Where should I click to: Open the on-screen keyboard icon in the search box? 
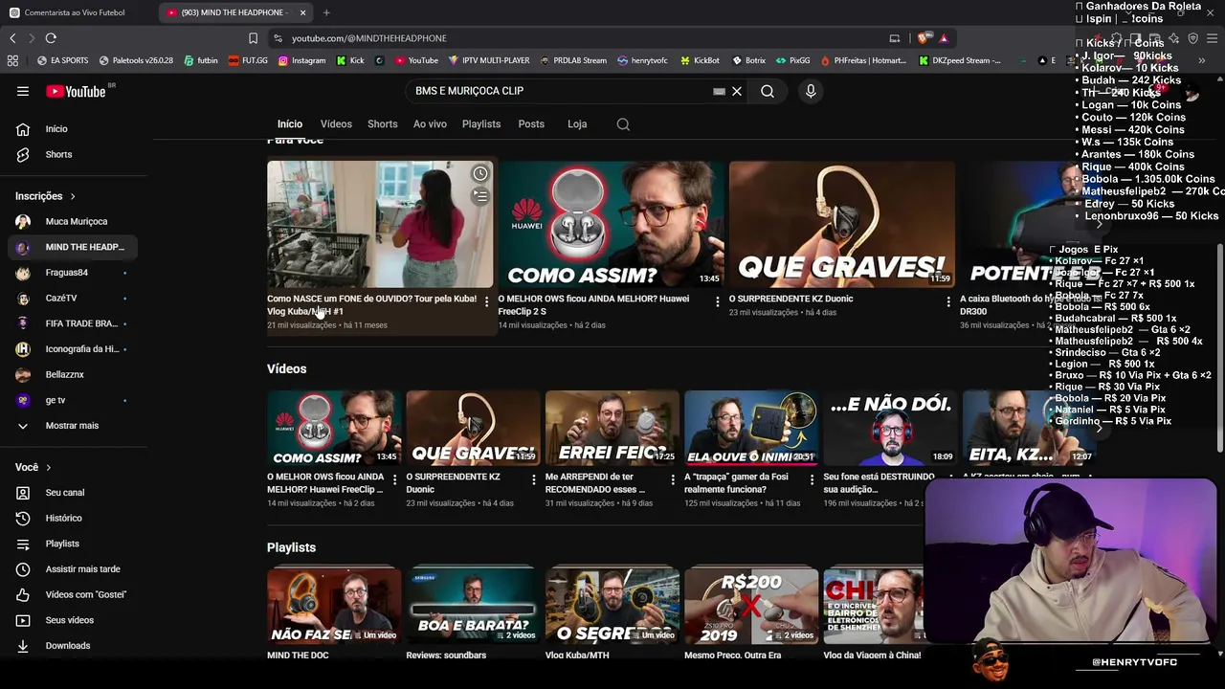(719, 91)
